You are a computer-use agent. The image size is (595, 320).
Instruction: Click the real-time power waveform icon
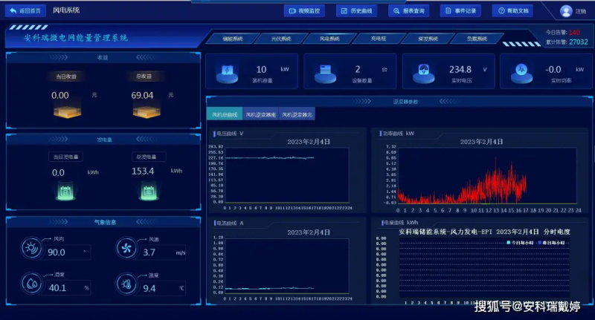(x=521, y=73)
